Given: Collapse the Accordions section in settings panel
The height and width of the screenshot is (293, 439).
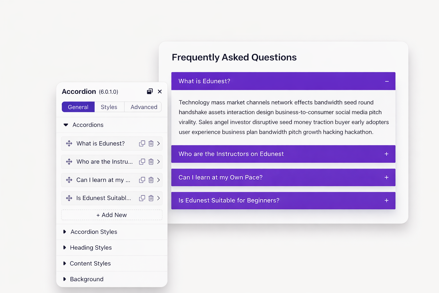Looking at the screenshot, I should point(66,125).
